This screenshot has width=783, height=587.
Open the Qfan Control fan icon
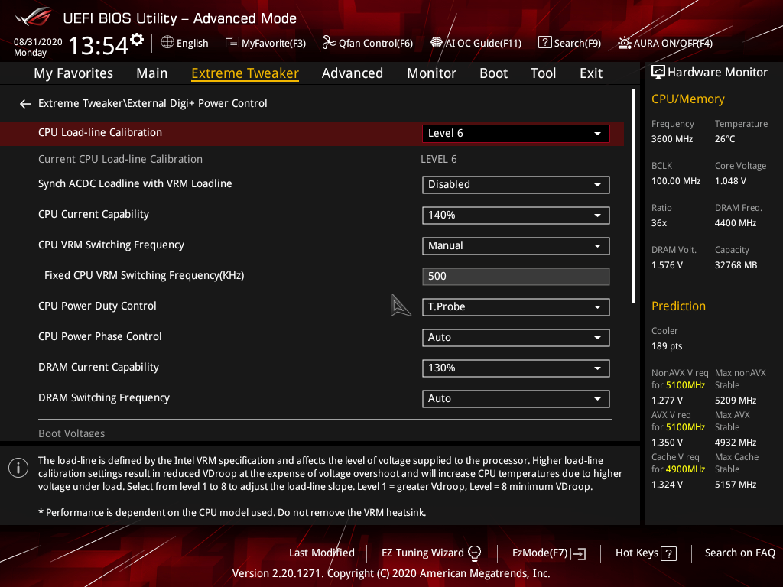tap(329, 43)
